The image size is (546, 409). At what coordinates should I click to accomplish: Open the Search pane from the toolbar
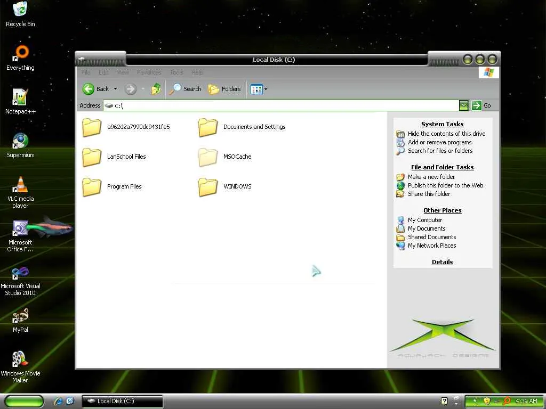[185, 89]
